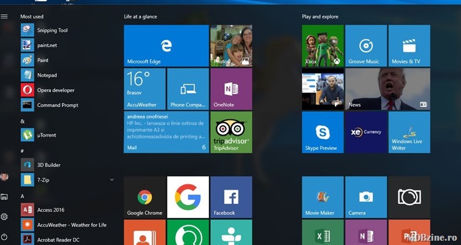Open the Microsoft Edge tile

(167, 45)
